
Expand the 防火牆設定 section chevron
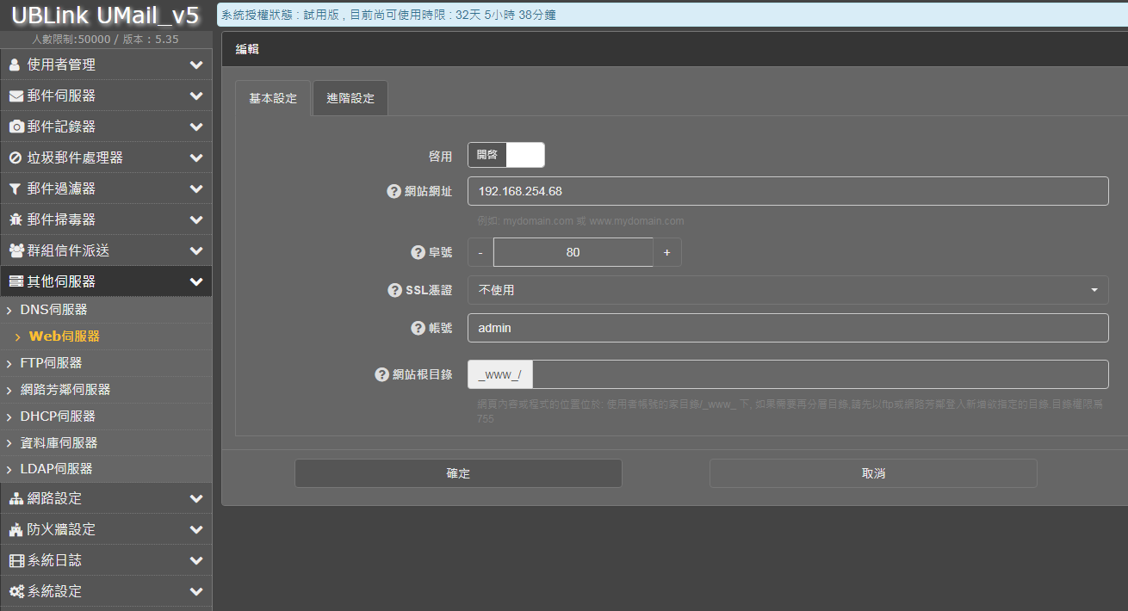pos(196,530)
